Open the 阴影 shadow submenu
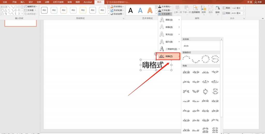265x134 pixels. point(170,20)
